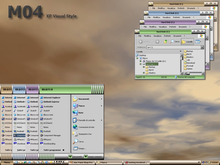Expand the bluebox folder tree node
Screen dimensions: 220x165
144,73
